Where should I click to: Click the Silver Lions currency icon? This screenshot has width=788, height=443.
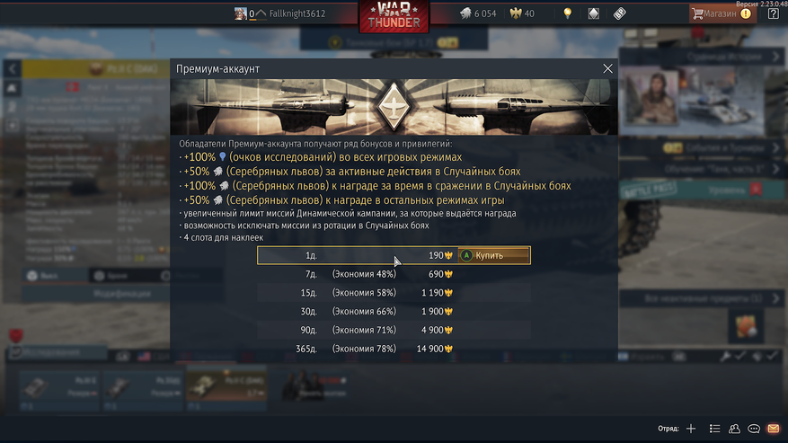465,13
